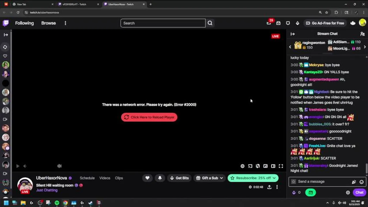Open chat settings gear icon
The width and height of the screenshot is (368, 207).
point(348,192)
